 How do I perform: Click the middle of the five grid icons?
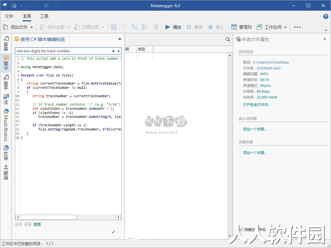135,27
